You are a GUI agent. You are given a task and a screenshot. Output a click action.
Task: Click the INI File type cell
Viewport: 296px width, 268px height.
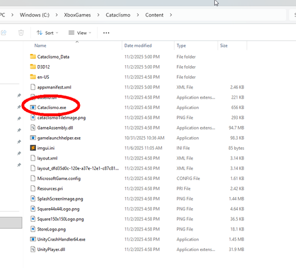tap(183, 148)
